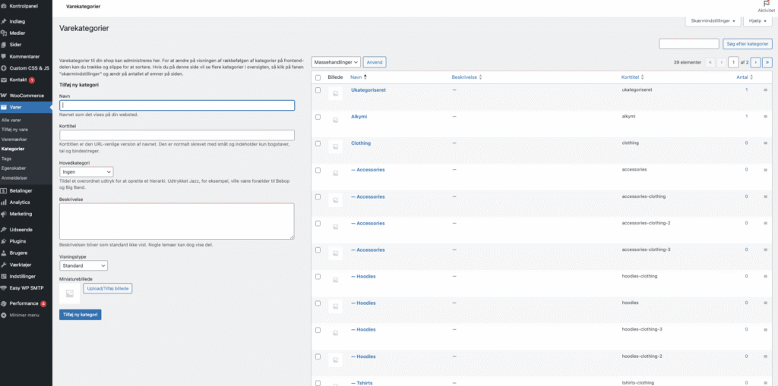Screen dimensions: 778x386
Task: Open the Aktivitet flag icon
Action: [x=766, y=4]
